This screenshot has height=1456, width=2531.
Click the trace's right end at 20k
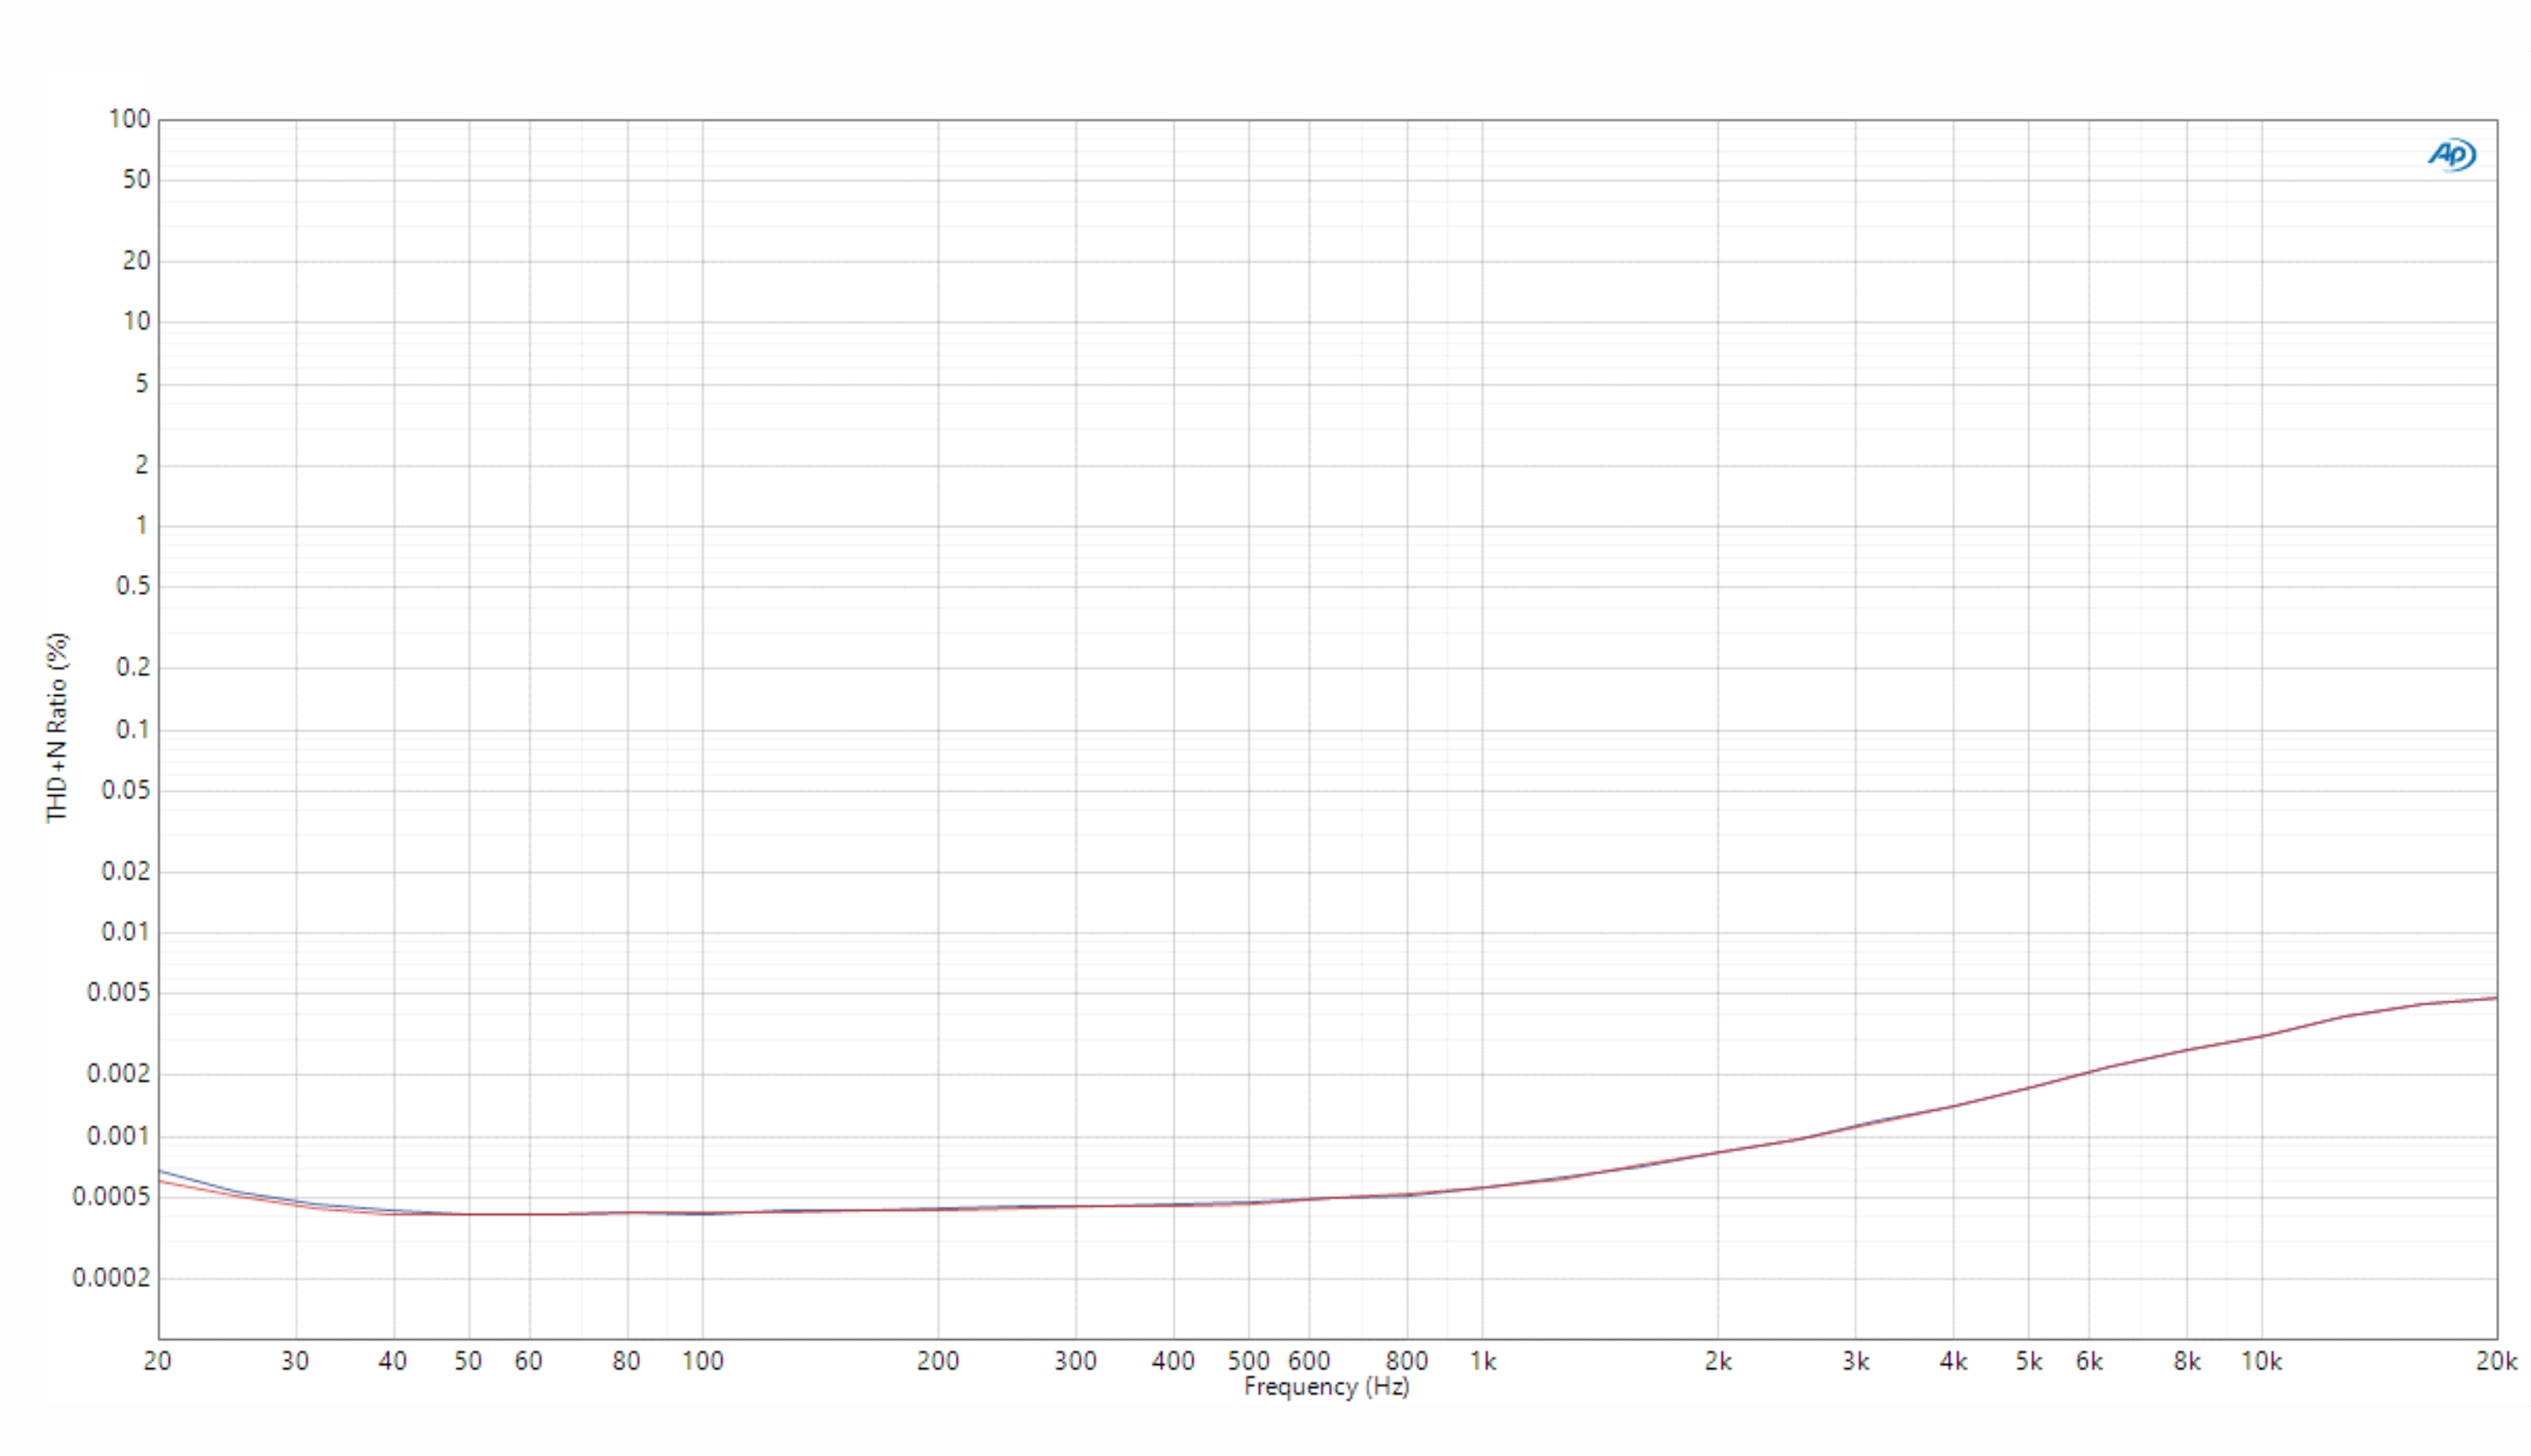click(2495, 998)
